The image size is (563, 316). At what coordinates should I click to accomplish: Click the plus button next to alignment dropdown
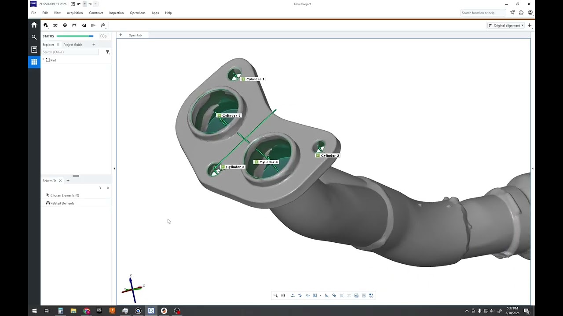pos(530,25)
